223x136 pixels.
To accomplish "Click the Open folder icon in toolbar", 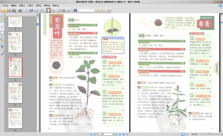I will [x=4, y=10].
